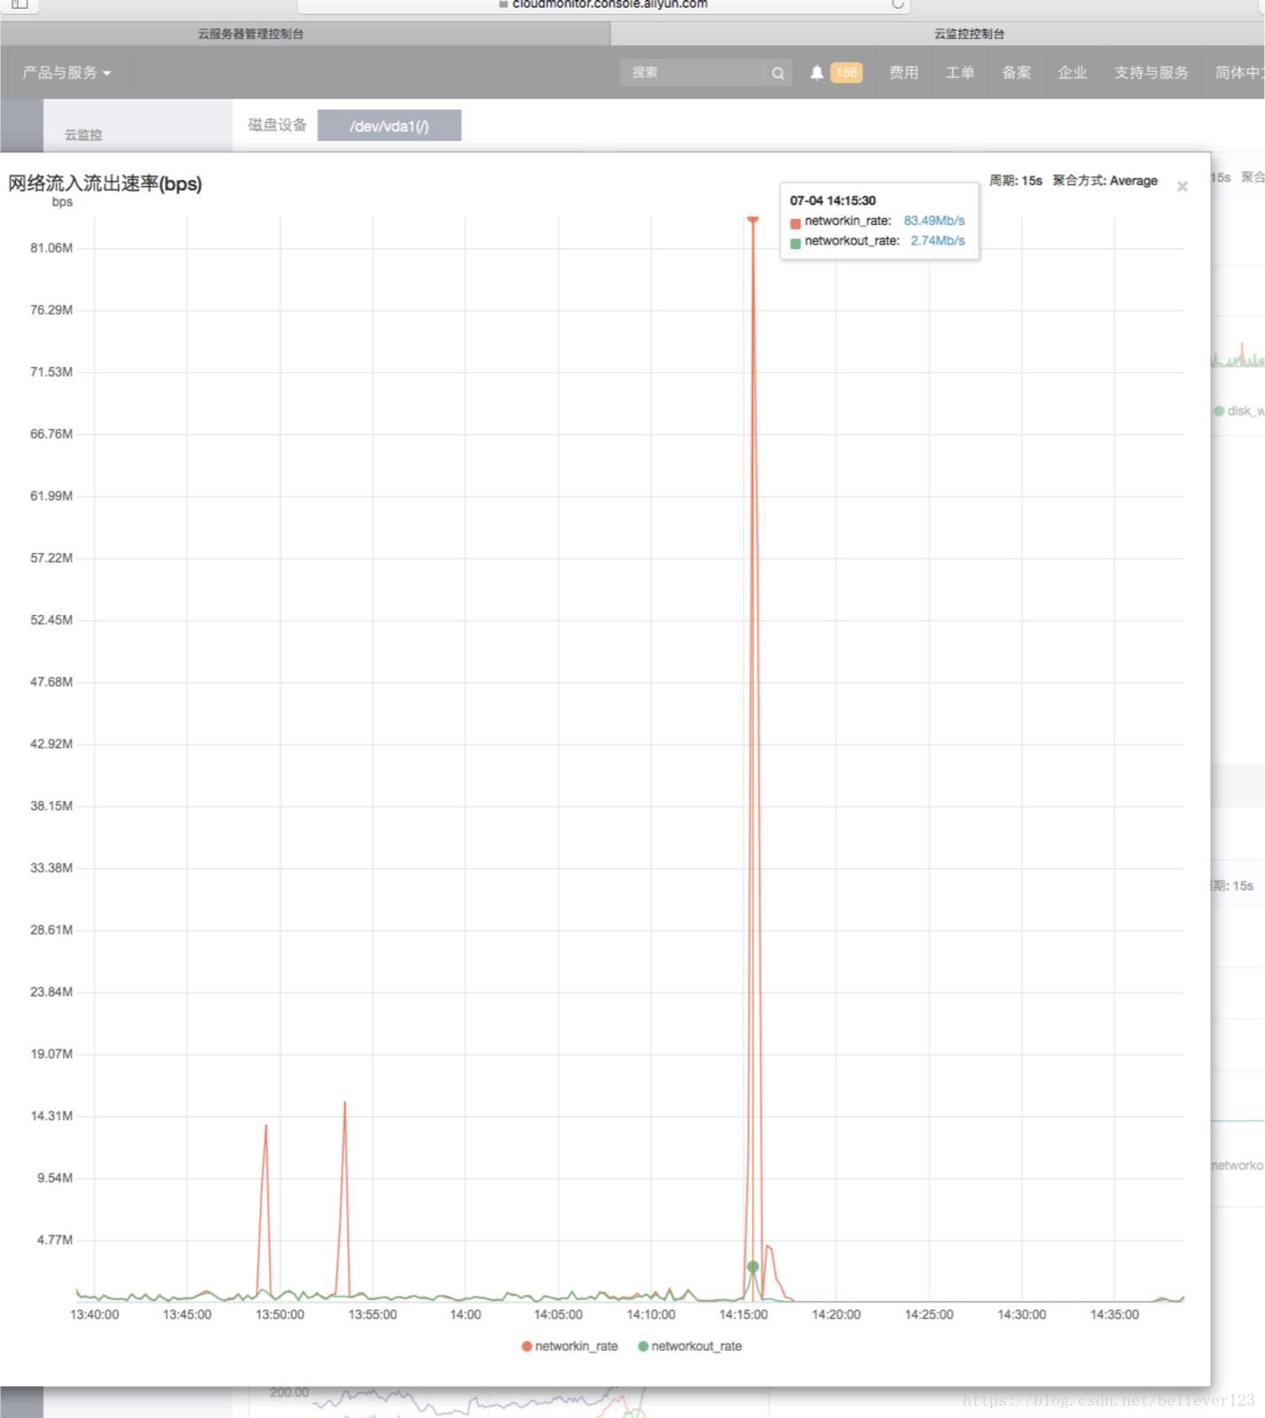Click the green networkout data point on chart
The width and height of the screenshot is (1265, 1418).
[x=753, y=1266]
